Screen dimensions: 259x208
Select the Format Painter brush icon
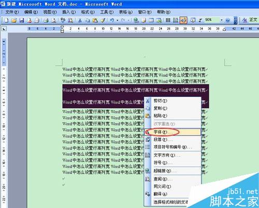click(x=103, y=20)
